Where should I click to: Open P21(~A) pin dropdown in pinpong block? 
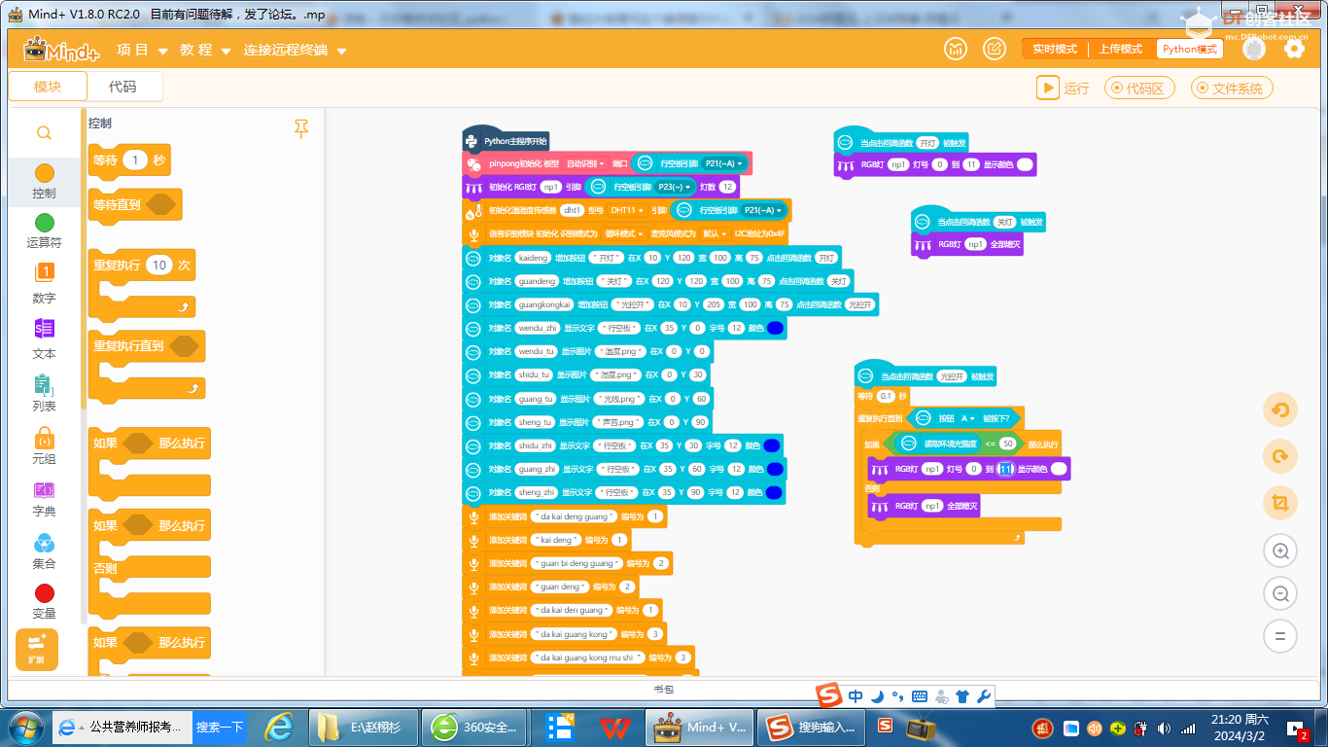(724, 163)
